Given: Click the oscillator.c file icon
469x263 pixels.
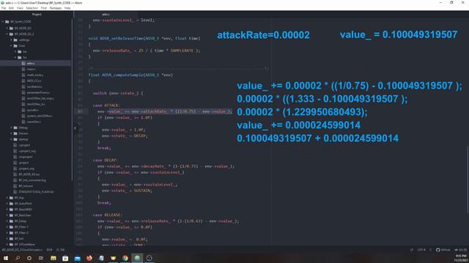Looking at the screenshot, I should point(23,87).
